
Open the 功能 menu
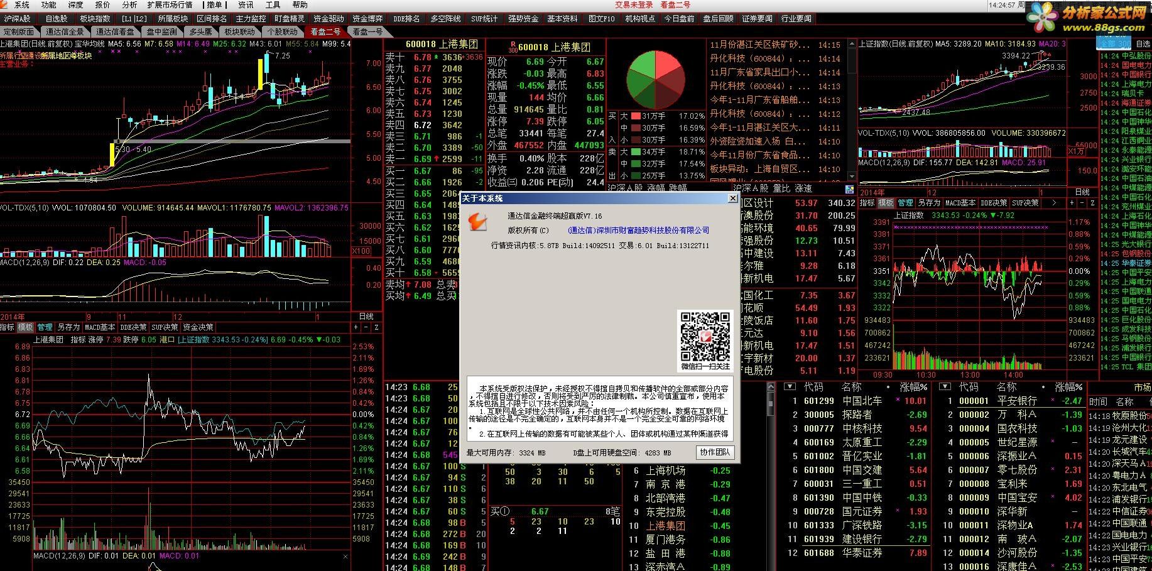point(48,5)
